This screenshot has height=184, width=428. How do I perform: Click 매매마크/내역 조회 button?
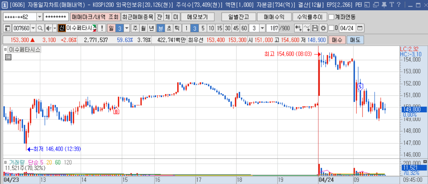[95, 17]
